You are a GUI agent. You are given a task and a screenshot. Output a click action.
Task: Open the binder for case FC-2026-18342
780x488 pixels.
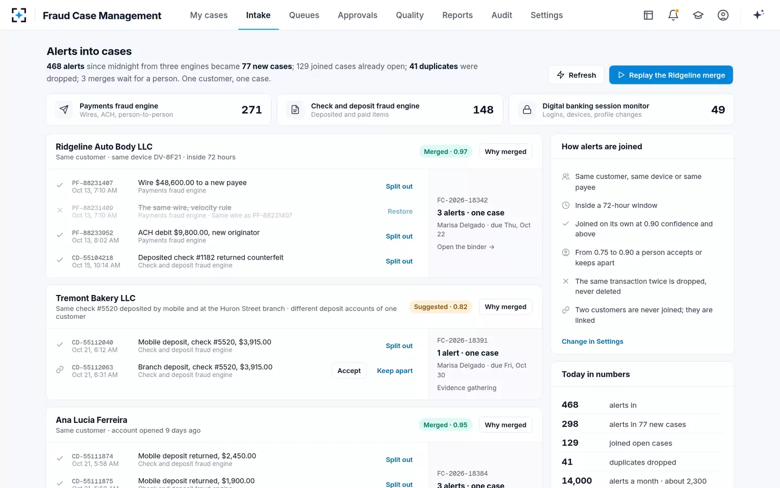(x=466, y=247)
